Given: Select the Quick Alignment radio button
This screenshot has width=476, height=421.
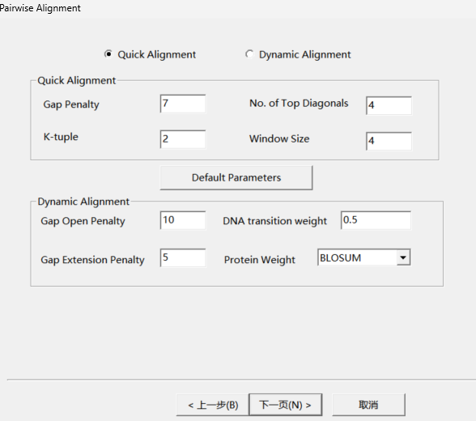Looking at the screenshot, I should coord(108,54).
